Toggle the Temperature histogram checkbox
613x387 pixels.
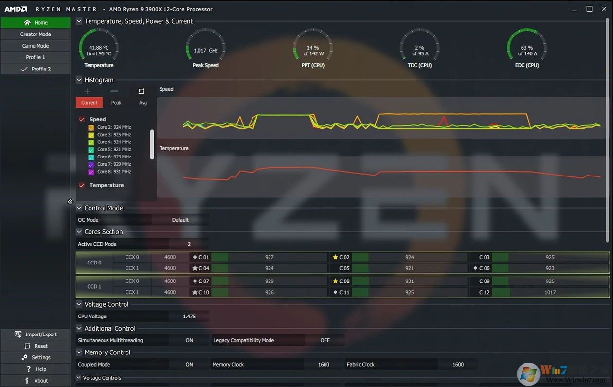click(82, 185)
